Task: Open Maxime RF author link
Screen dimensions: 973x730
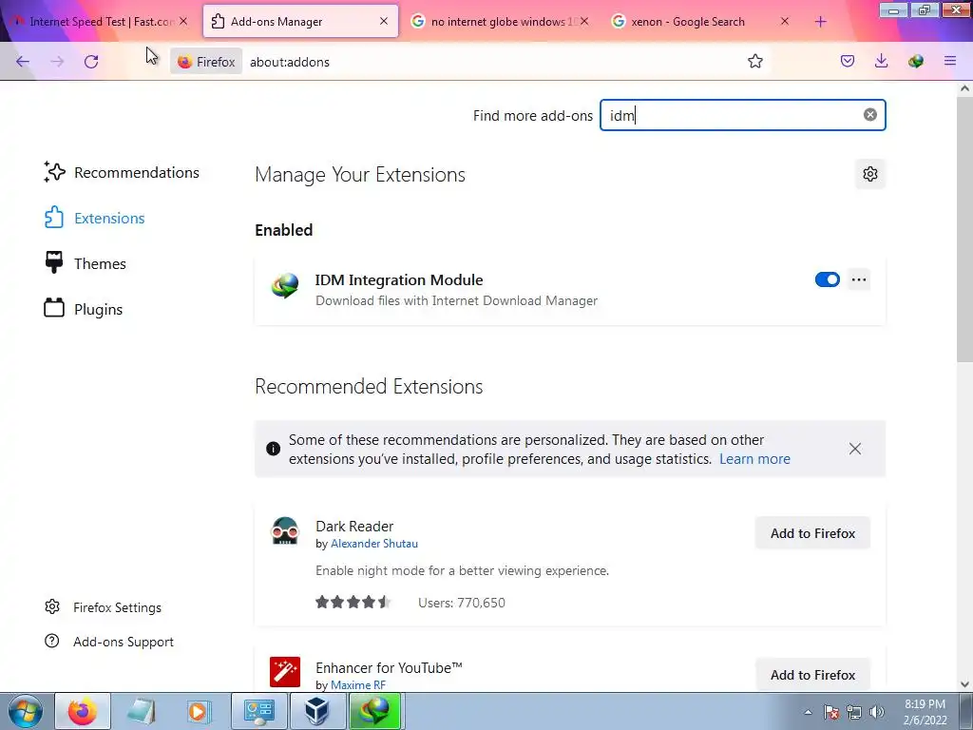Action: (x=358, y=685)
